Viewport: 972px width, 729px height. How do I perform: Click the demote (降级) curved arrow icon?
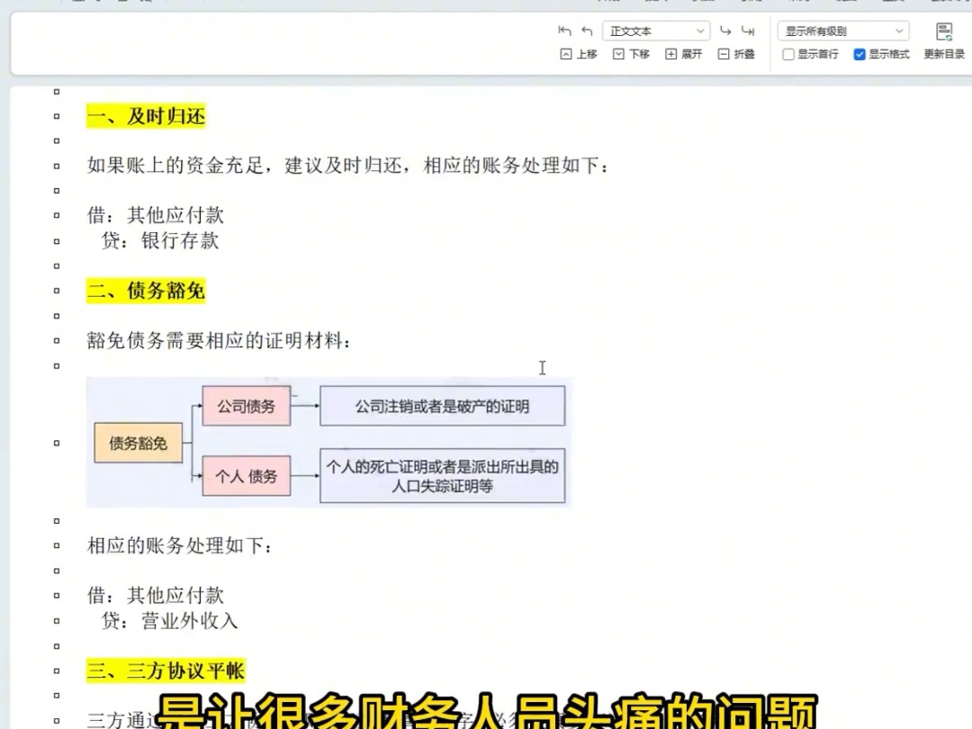click(726, 30)
